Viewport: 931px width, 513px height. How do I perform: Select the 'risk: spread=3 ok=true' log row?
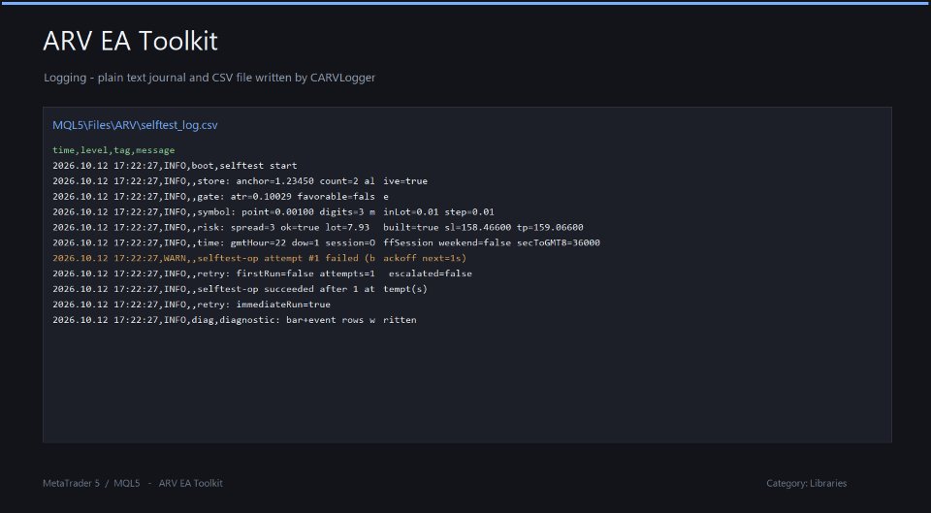318,227
